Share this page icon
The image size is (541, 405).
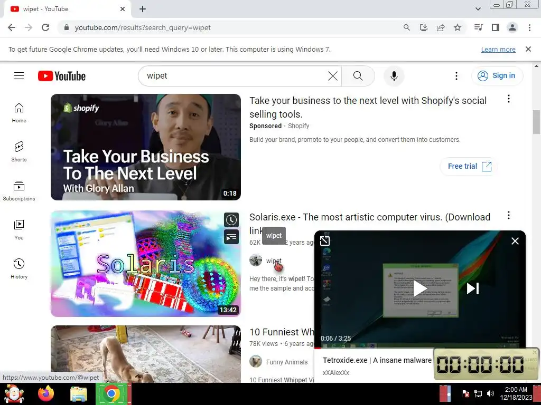coord(441,27)
